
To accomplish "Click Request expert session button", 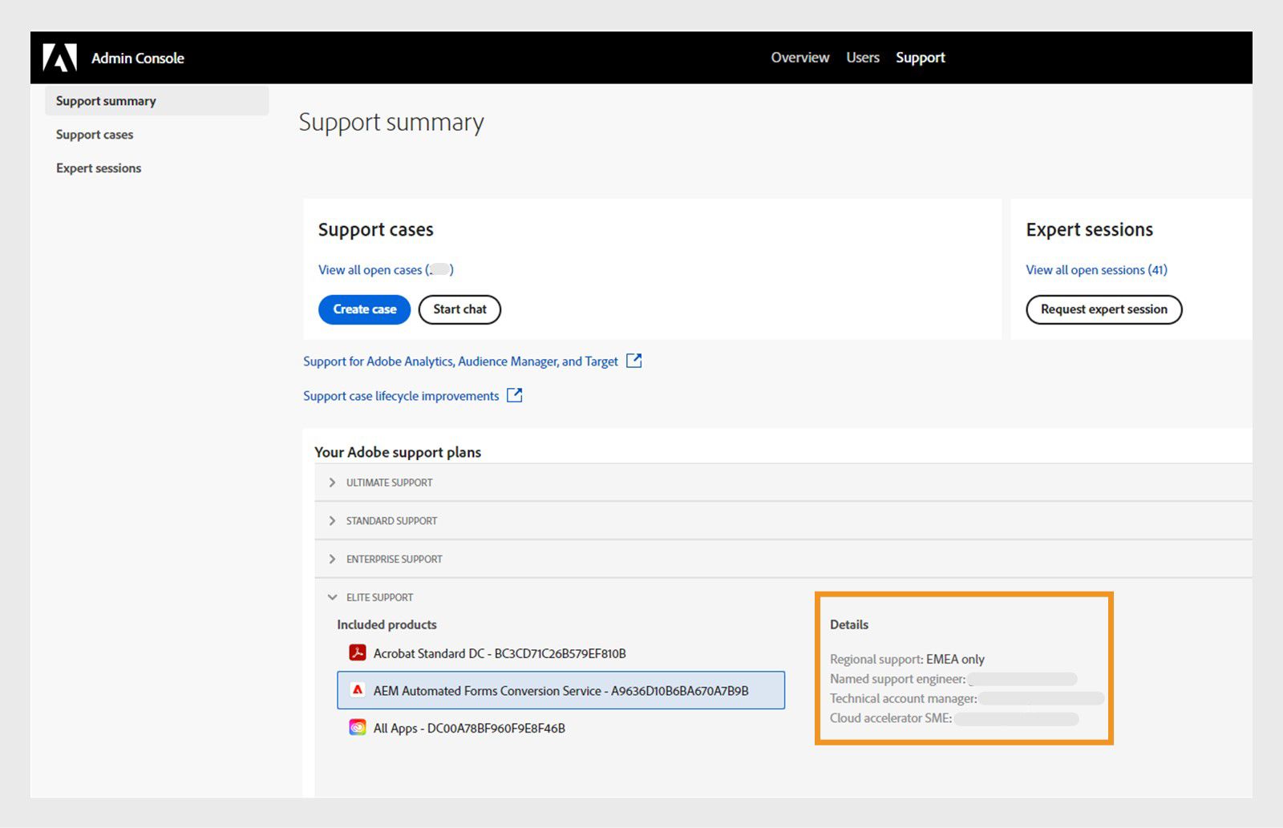I will tap(1104, 309).
